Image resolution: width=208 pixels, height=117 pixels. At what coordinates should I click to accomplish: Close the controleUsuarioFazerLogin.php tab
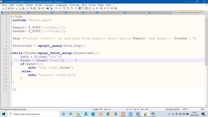201,12
